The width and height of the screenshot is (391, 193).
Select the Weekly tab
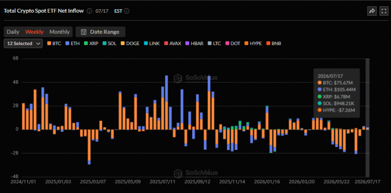[x=34, y=32]
